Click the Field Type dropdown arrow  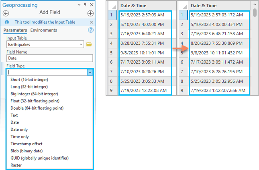90,72
